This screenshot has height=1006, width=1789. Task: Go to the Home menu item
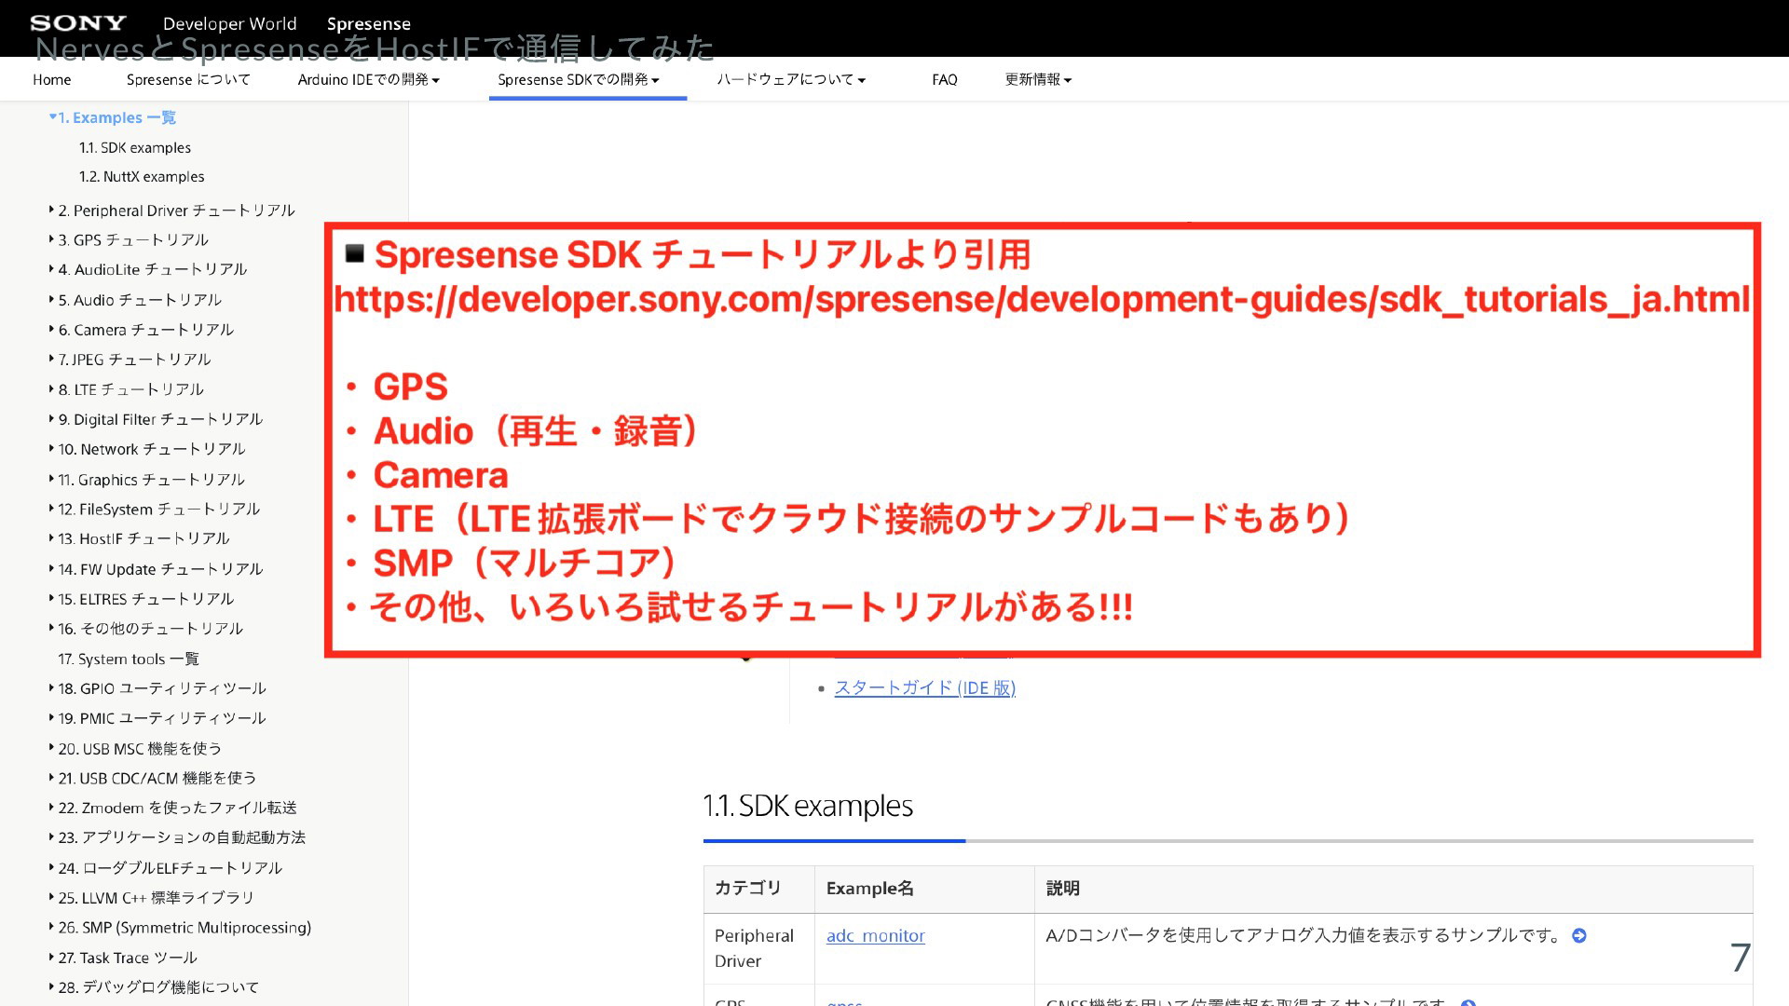(x=52, y=79)
